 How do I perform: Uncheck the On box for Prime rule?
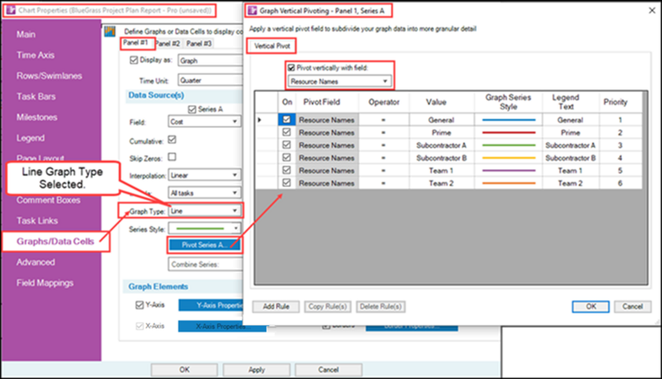coord(286,132)
